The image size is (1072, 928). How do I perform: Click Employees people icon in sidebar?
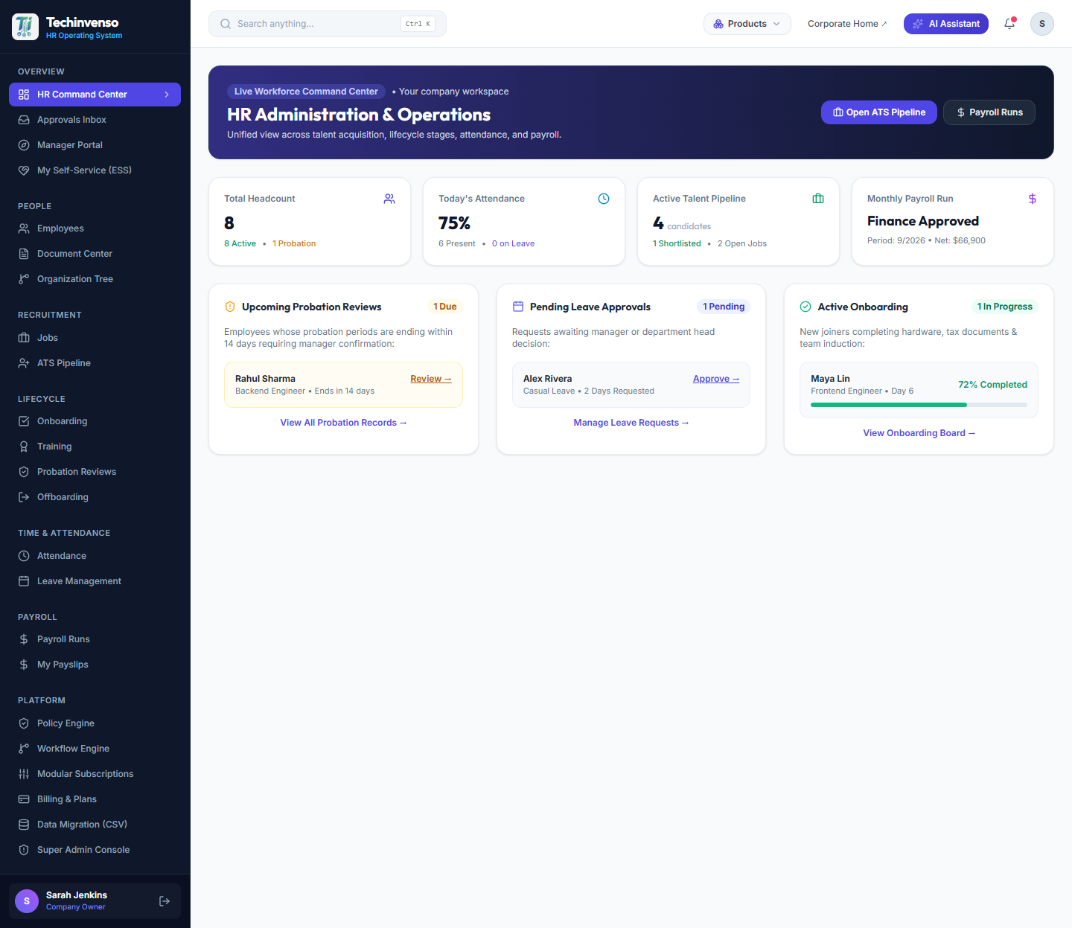click(24, 228)
